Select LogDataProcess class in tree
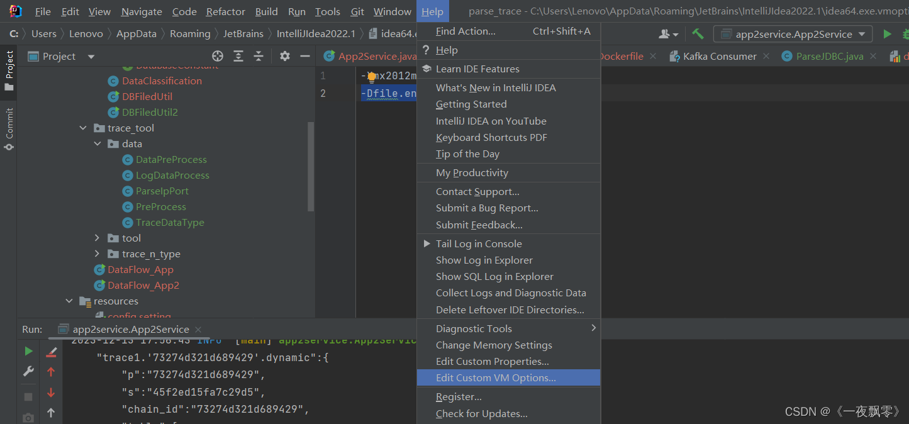 click(172, 175)
